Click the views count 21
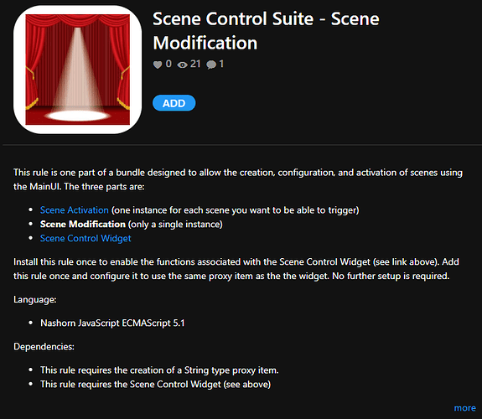This screenshot has height=419, width=482. 195,64
